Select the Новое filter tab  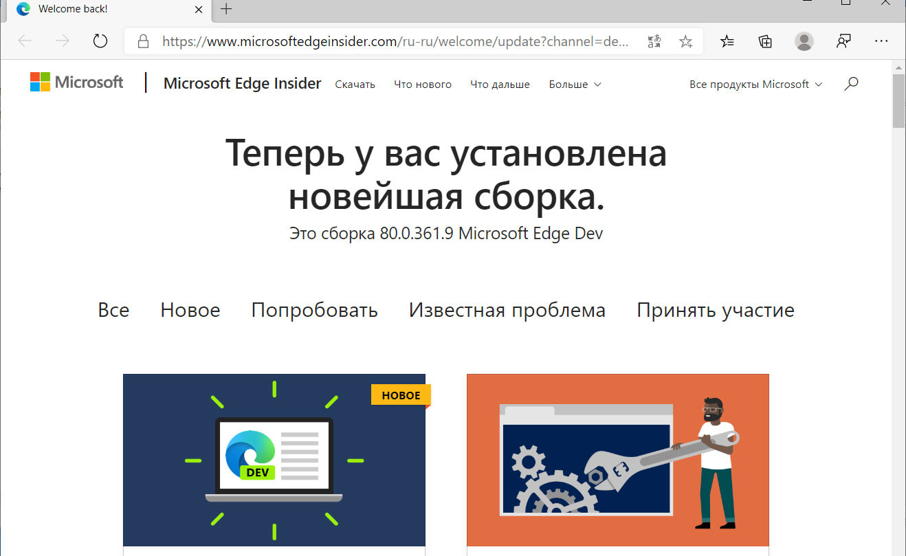190,310
